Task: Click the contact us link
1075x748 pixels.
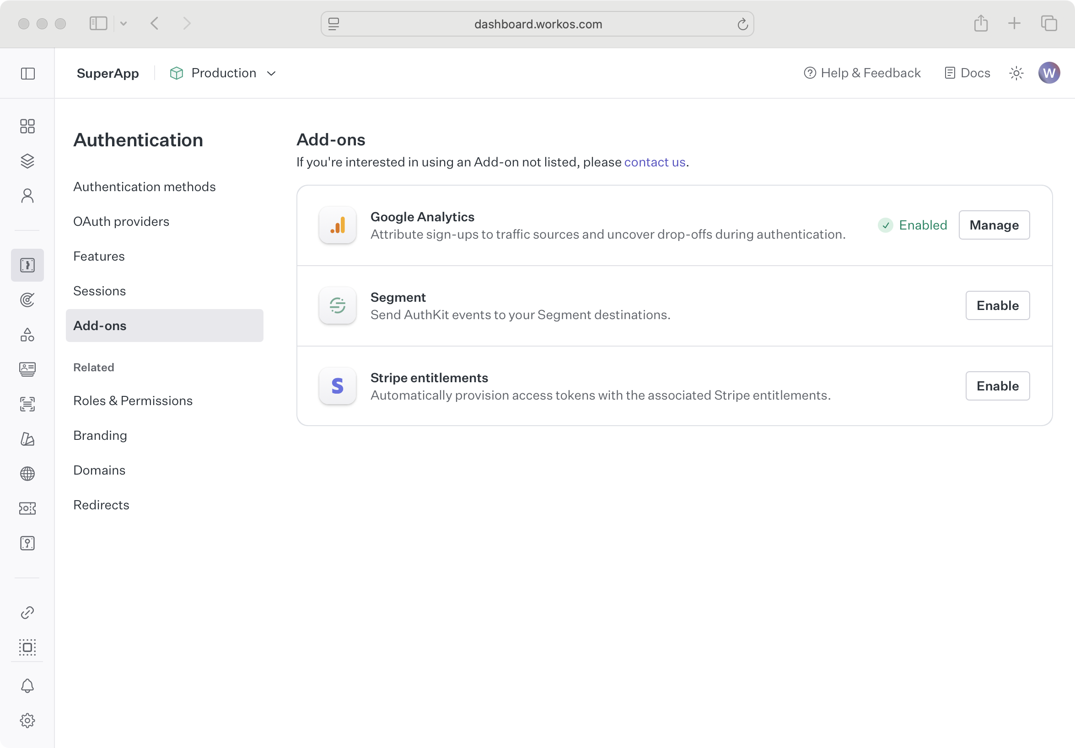Action: [x=655, y=162]
